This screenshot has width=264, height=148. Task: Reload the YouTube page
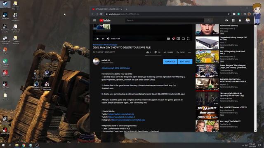101,14
